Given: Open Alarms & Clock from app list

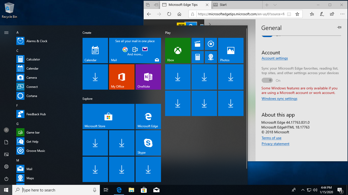Looking at the screenshot, I should 46,41.
